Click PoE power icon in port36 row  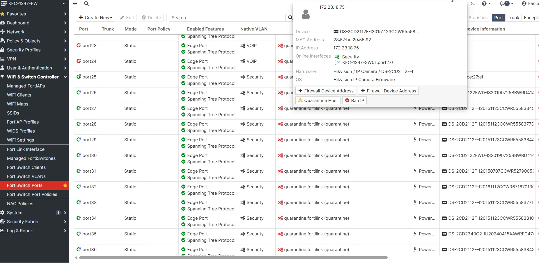point(415,249)
